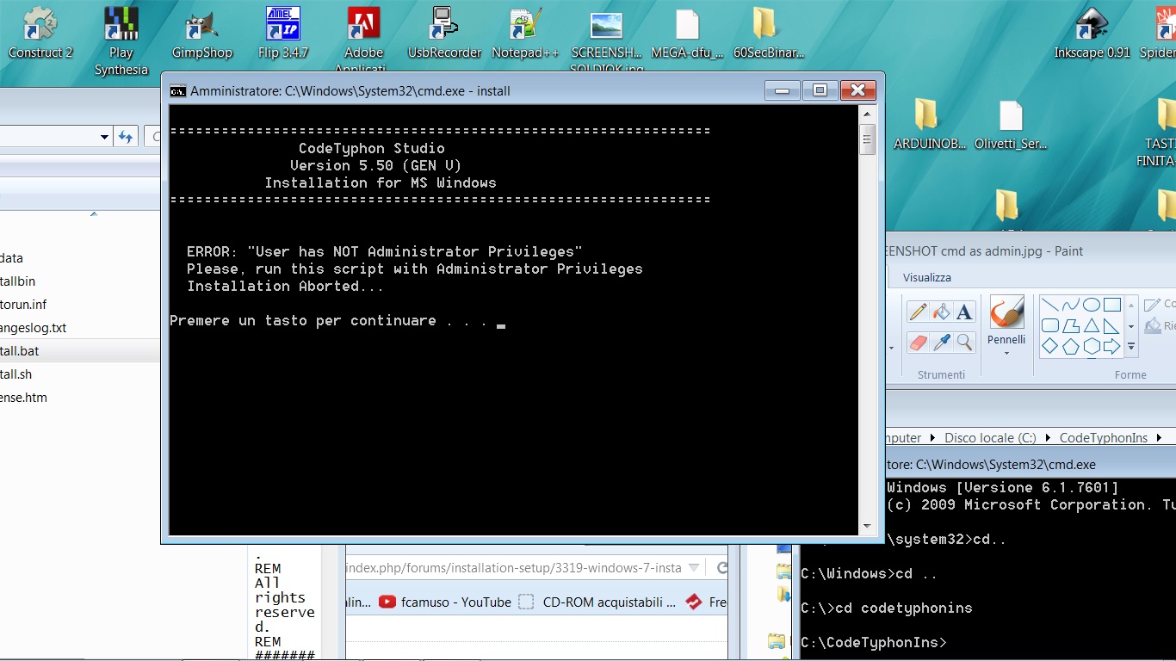Switch to the Visualizza tab in Paint
The image size is (1176, 661).
[926, 277]
